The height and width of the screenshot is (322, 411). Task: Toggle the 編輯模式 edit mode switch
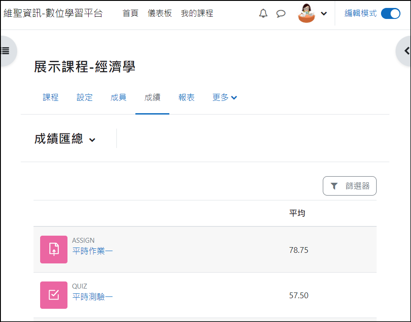pyautogui.click(x=390, y=14)
